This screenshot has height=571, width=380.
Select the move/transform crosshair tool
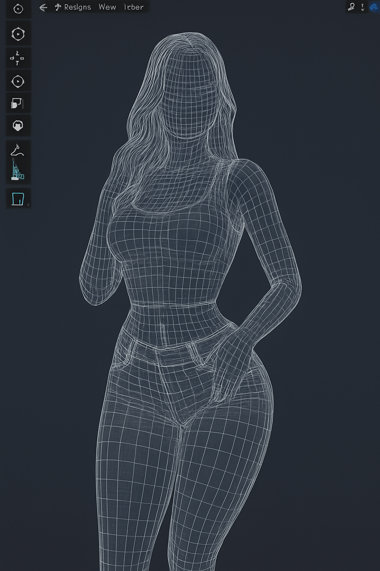[x=17, y=58]
